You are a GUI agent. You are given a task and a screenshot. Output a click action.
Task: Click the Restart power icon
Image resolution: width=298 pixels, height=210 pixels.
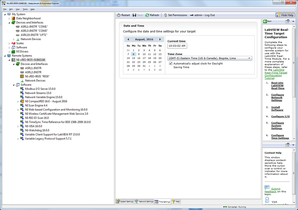tap(119, 15)
